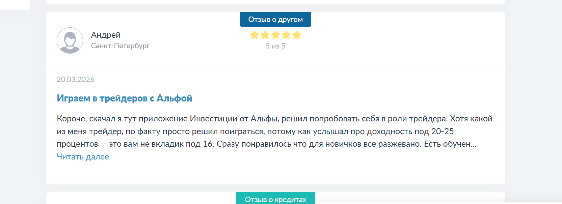Open the review titled 'Играем в трейдеров с Альфой'

pos(124,98)
